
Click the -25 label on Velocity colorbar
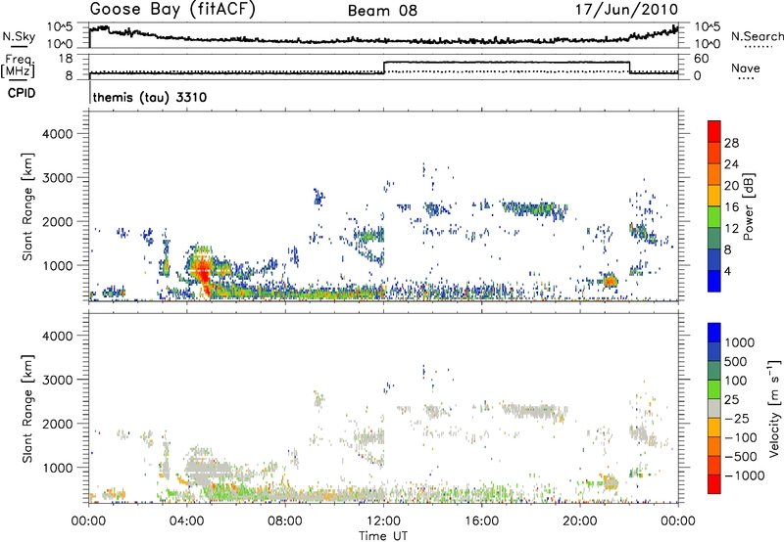737,418
